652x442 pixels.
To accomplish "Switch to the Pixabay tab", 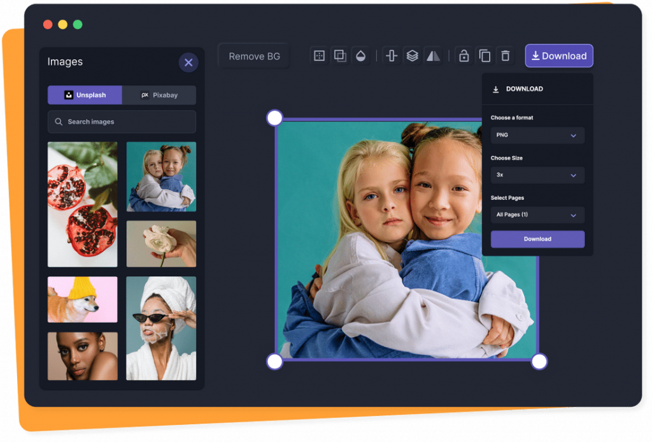I will coord(158,94).
